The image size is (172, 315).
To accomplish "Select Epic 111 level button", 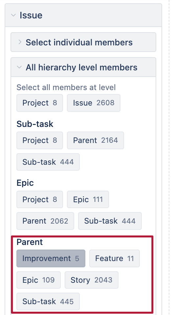I will coord(88,200).
